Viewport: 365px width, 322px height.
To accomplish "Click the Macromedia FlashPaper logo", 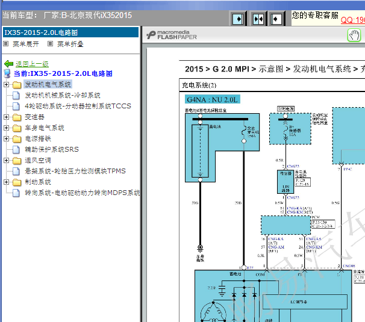I will click(x=172, y=35).
